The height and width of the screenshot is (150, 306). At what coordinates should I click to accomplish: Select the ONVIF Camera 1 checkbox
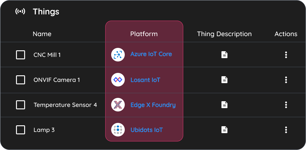tap(21, 80)
